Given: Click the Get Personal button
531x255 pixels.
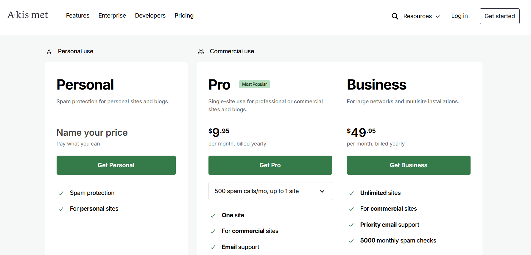Looking at the screenshot, I should tap(116, 165).
